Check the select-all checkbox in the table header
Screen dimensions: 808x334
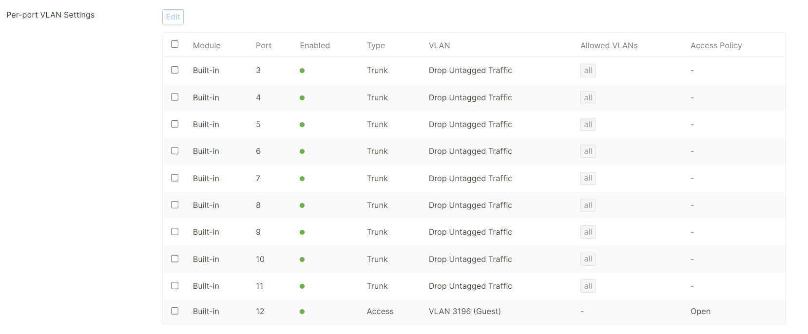174,44
